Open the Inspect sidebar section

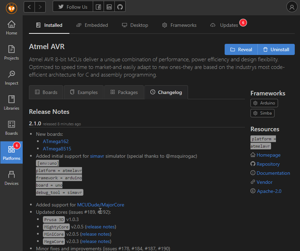point(12,78)
